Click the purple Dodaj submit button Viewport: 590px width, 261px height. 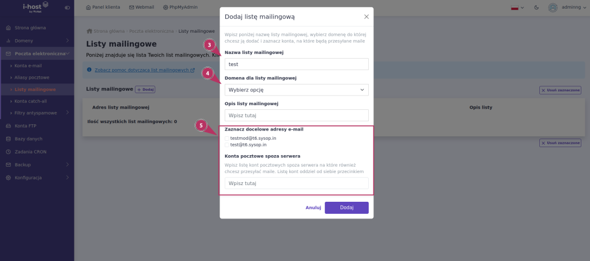346,208
